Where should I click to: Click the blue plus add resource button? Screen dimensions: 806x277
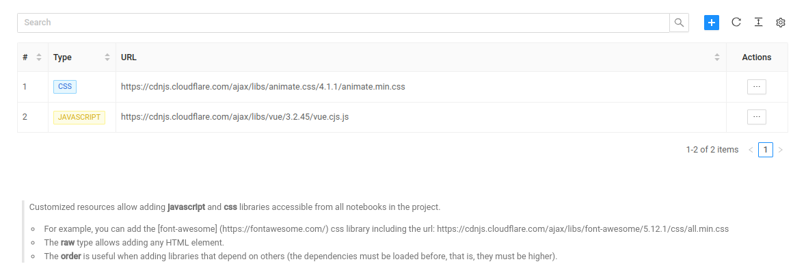pyautogui.click(x=712, y=23)
